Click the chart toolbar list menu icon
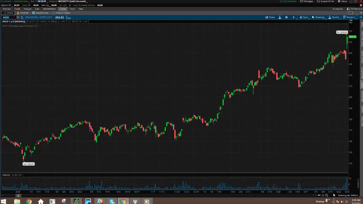The height and width of the screenshot is (204, 363). (x=361, y=17)
